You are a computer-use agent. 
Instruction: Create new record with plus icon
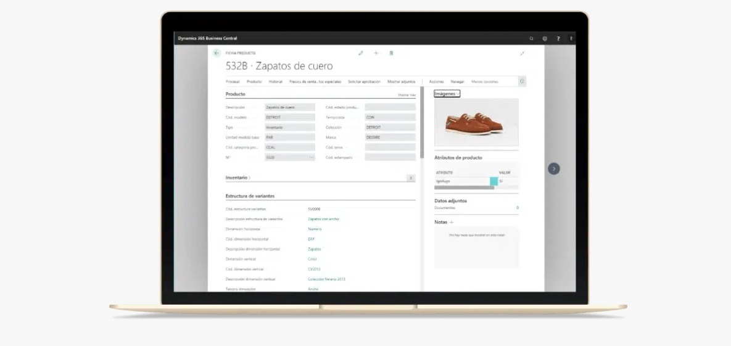(x=376, y=53)
